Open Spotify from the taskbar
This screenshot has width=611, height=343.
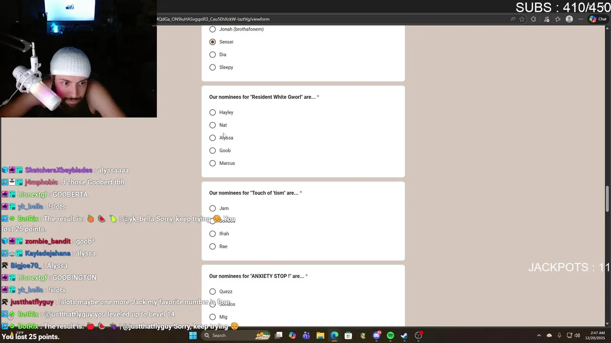coord(390,335)
